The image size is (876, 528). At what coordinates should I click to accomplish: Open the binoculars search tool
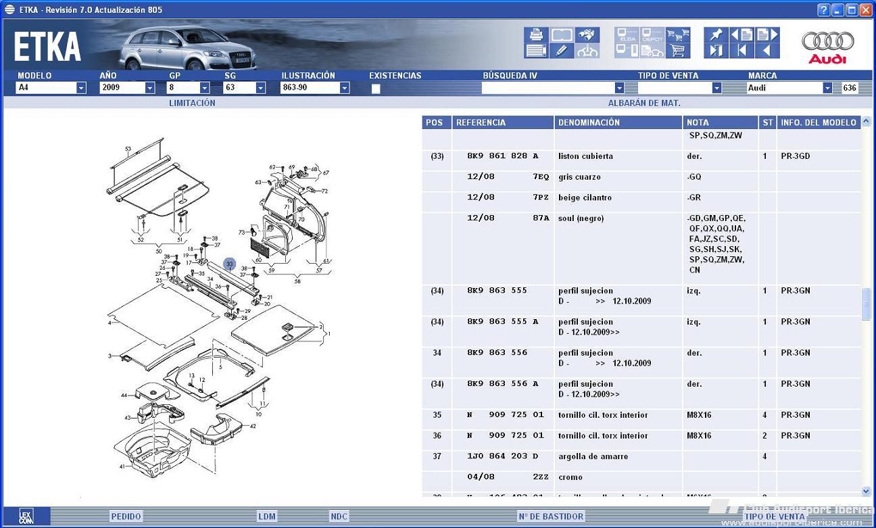587,34
